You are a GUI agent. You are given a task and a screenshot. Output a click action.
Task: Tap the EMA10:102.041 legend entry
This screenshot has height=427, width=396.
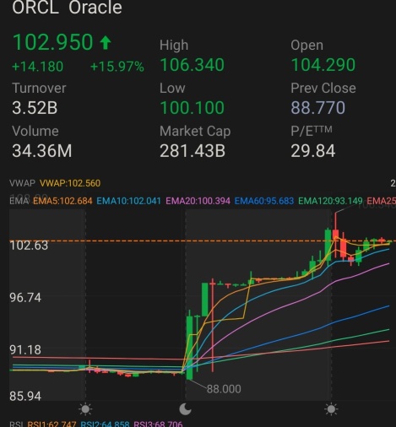128,201
